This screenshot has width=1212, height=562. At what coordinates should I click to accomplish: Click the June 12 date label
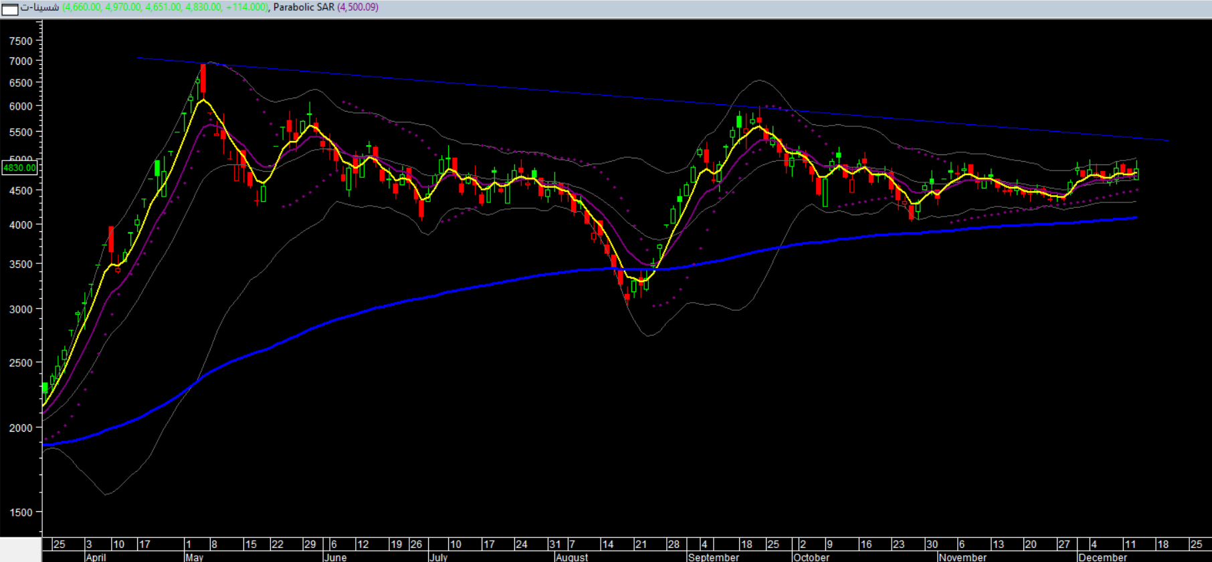363,544
